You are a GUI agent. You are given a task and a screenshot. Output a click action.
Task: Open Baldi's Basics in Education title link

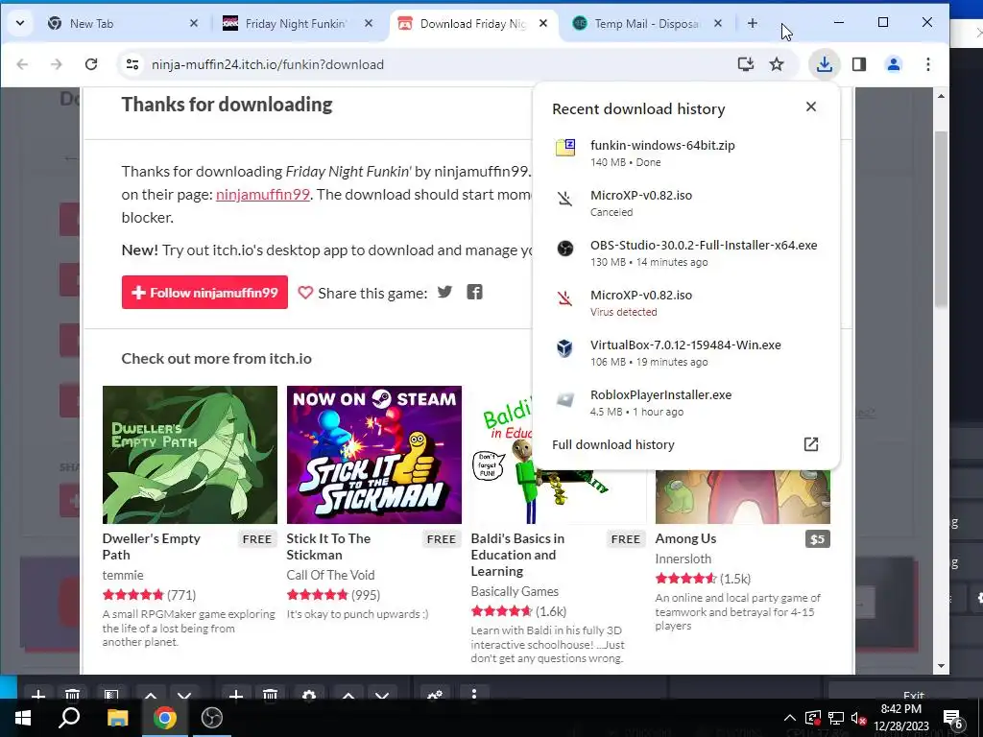(x=517, y=555)
